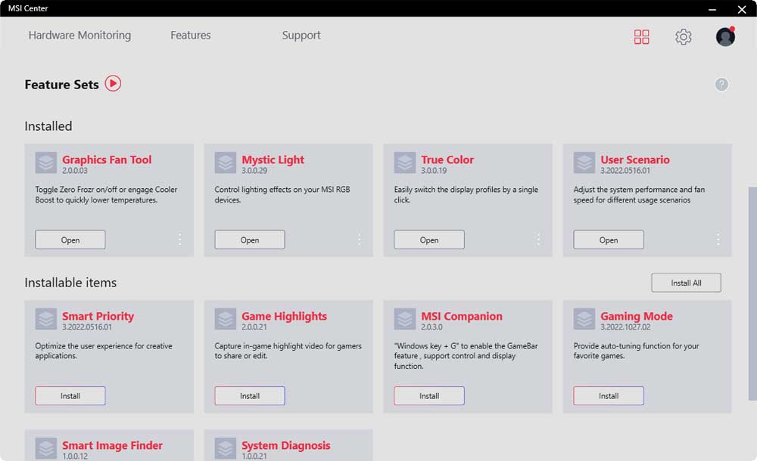
Task: Install Gaming Mode
Action: (x=609, y=396)
